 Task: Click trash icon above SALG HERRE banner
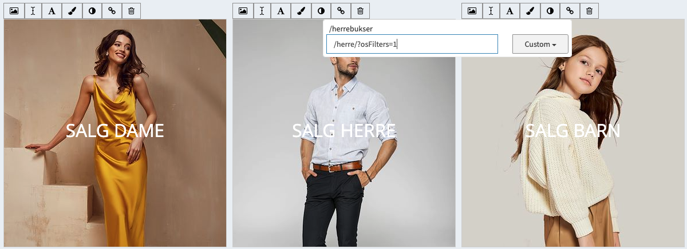click(x=360, y=11)
